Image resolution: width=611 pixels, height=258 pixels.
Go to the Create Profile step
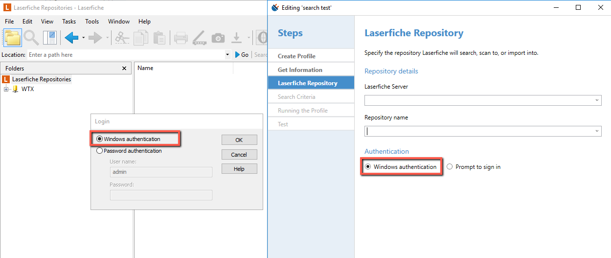(x=311, y=56)
